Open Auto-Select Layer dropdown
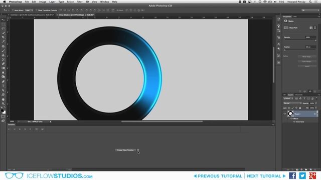This screenshot has height=180, width=321. [x=29, y=10]
